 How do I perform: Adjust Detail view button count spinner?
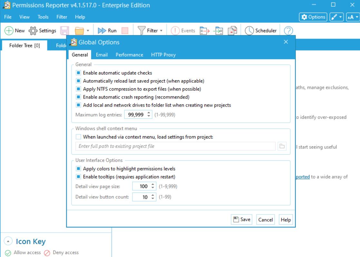[x=153, y=197]
